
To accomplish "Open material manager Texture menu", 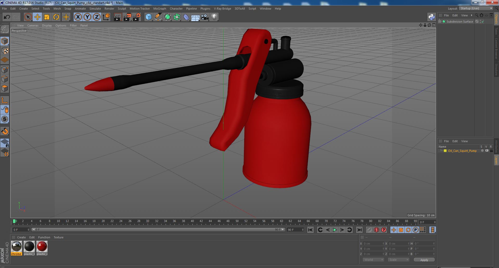I will (x=59, y=237).
